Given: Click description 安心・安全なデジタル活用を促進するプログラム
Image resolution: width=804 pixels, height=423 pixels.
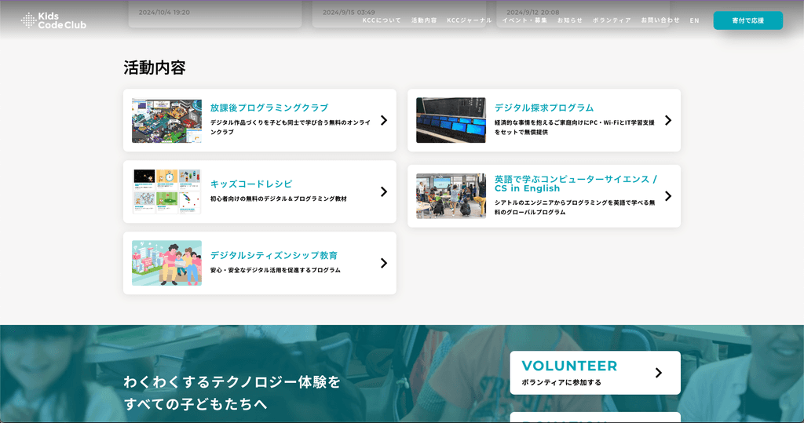Looking at the screenshot, I should coord(276,270).
